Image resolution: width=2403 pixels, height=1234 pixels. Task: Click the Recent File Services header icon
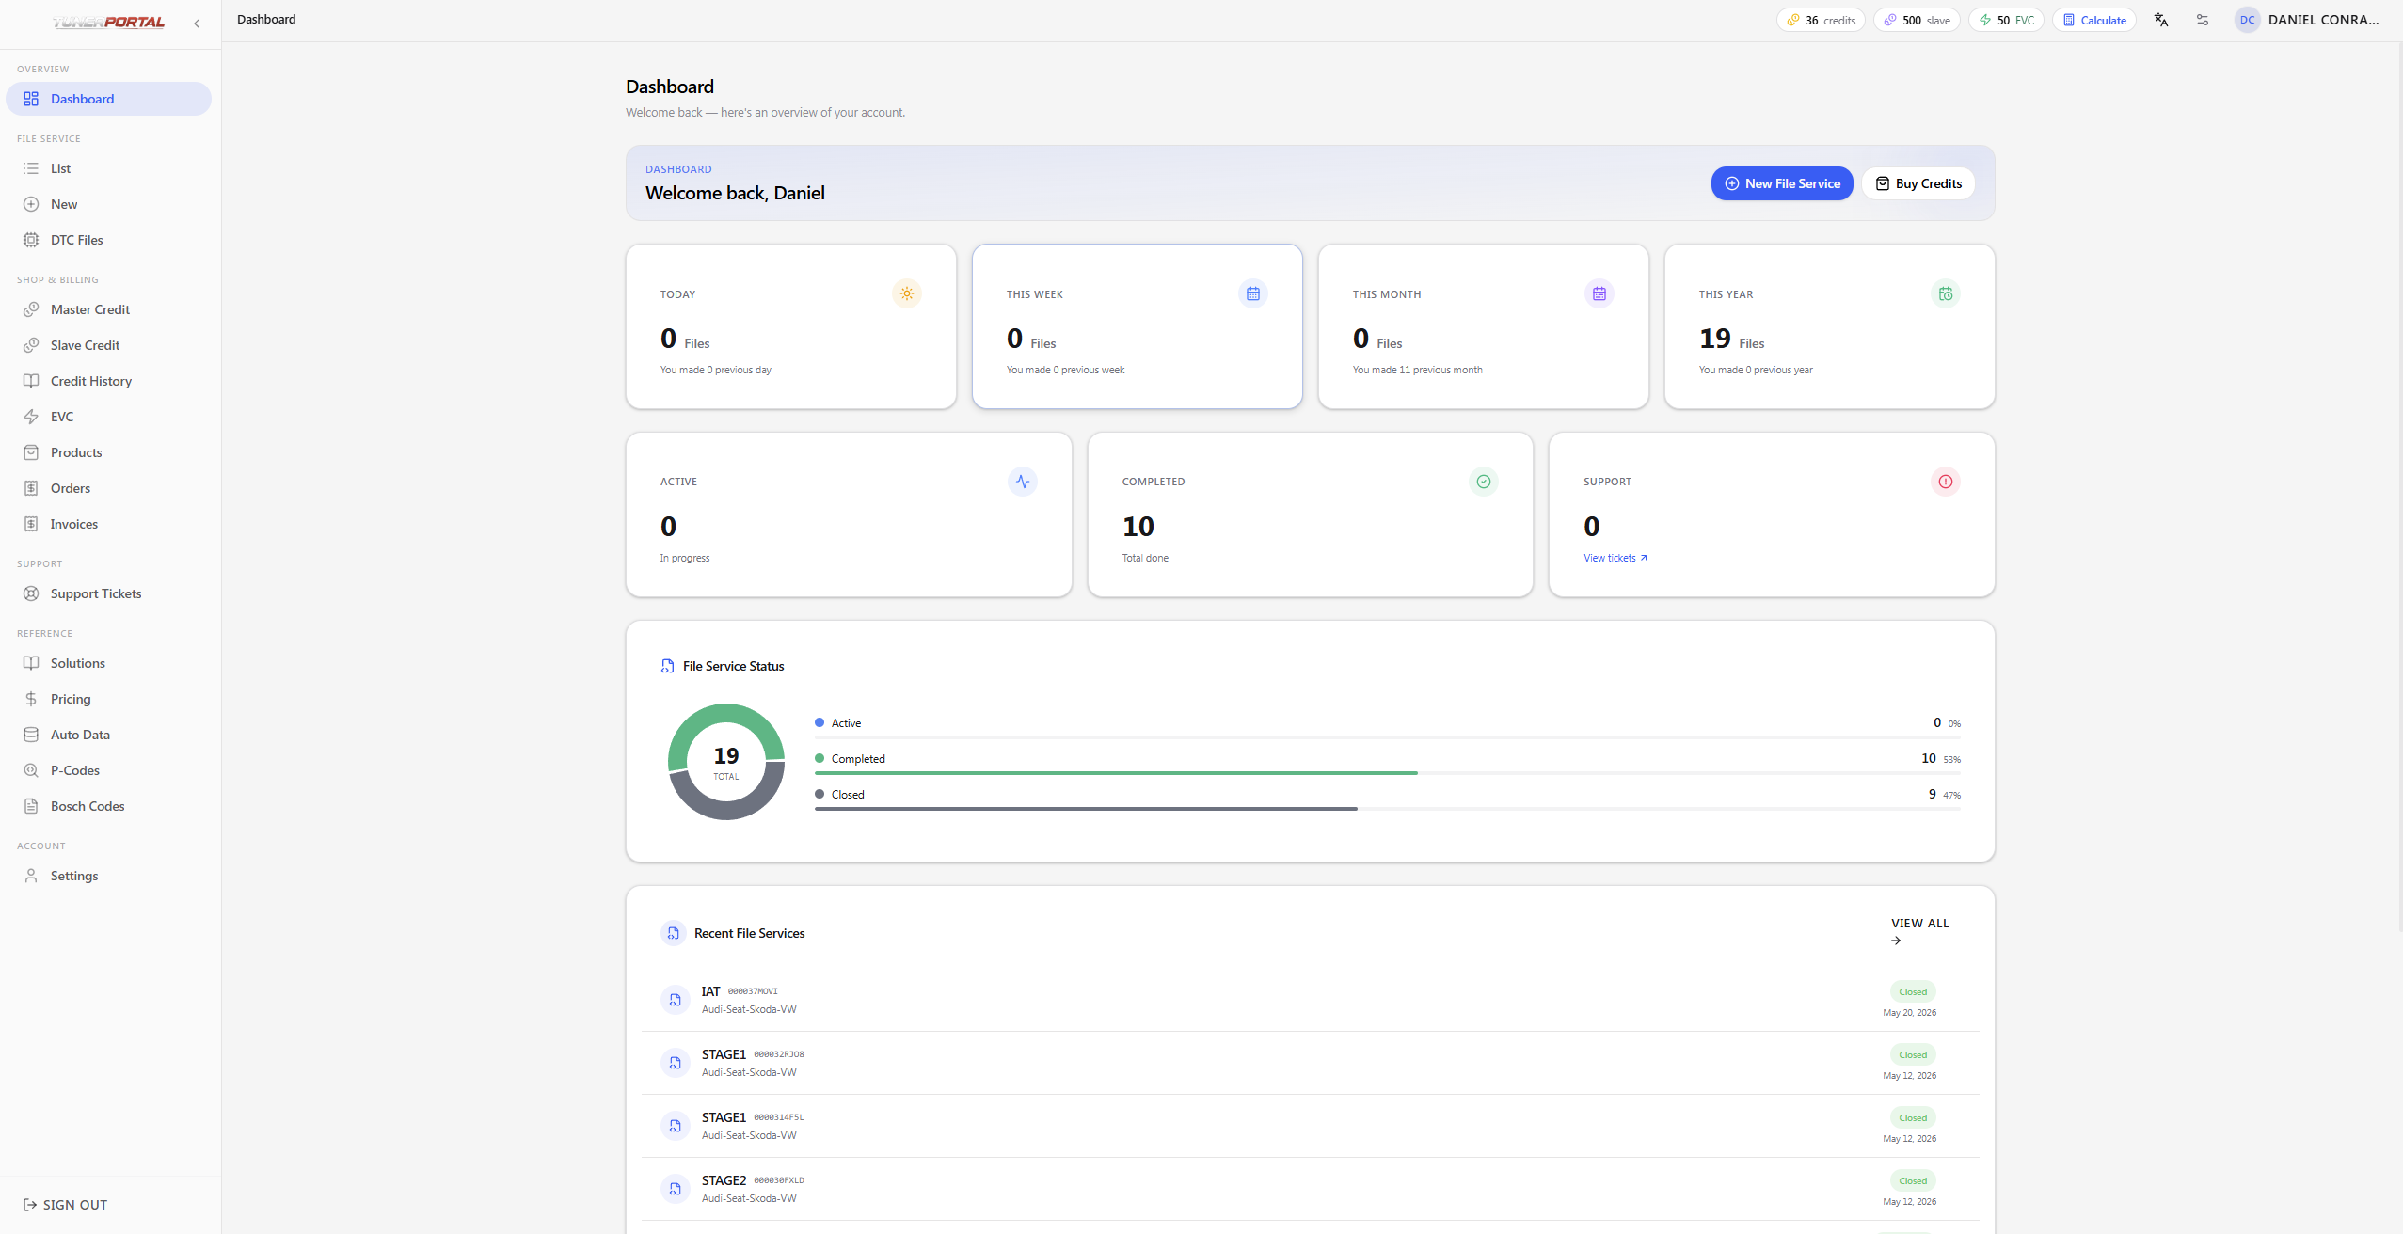(x=674, y=933)
